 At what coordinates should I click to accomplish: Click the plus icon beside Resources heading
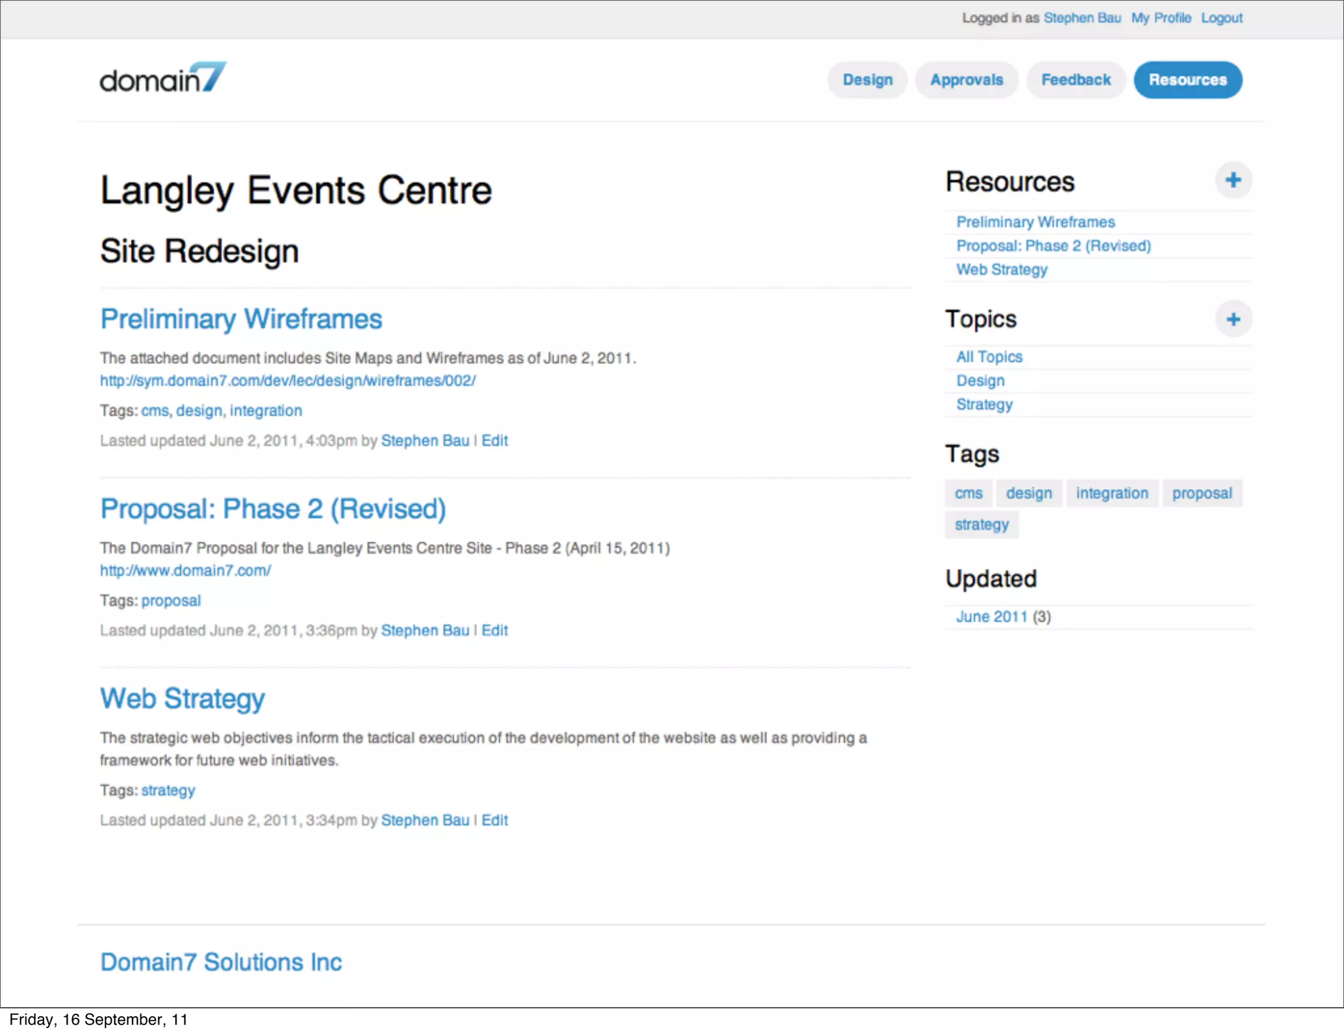(x=1233, y=180)
